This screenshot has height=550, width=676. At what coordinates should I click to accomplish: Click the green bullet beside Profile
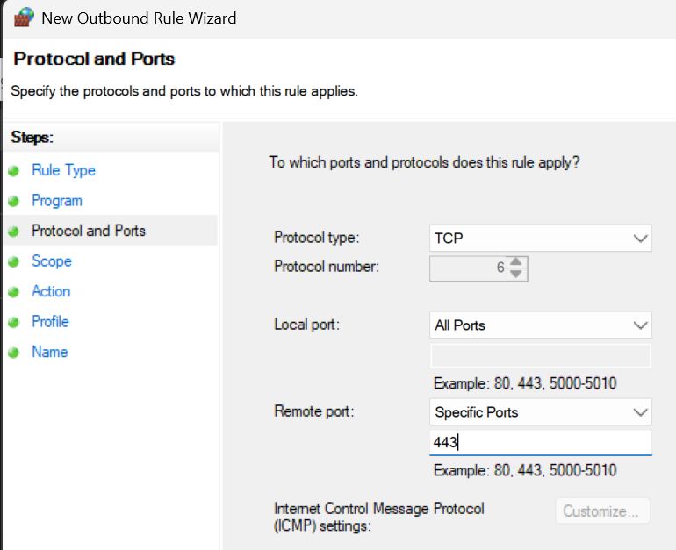pos(13,322)
